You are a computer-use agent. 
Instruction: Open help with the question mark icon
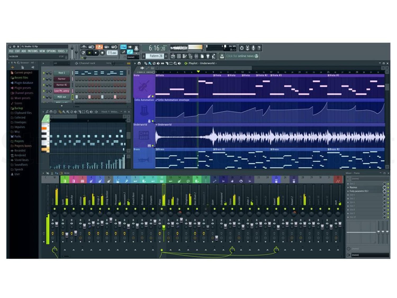click(x=259, y=48)
